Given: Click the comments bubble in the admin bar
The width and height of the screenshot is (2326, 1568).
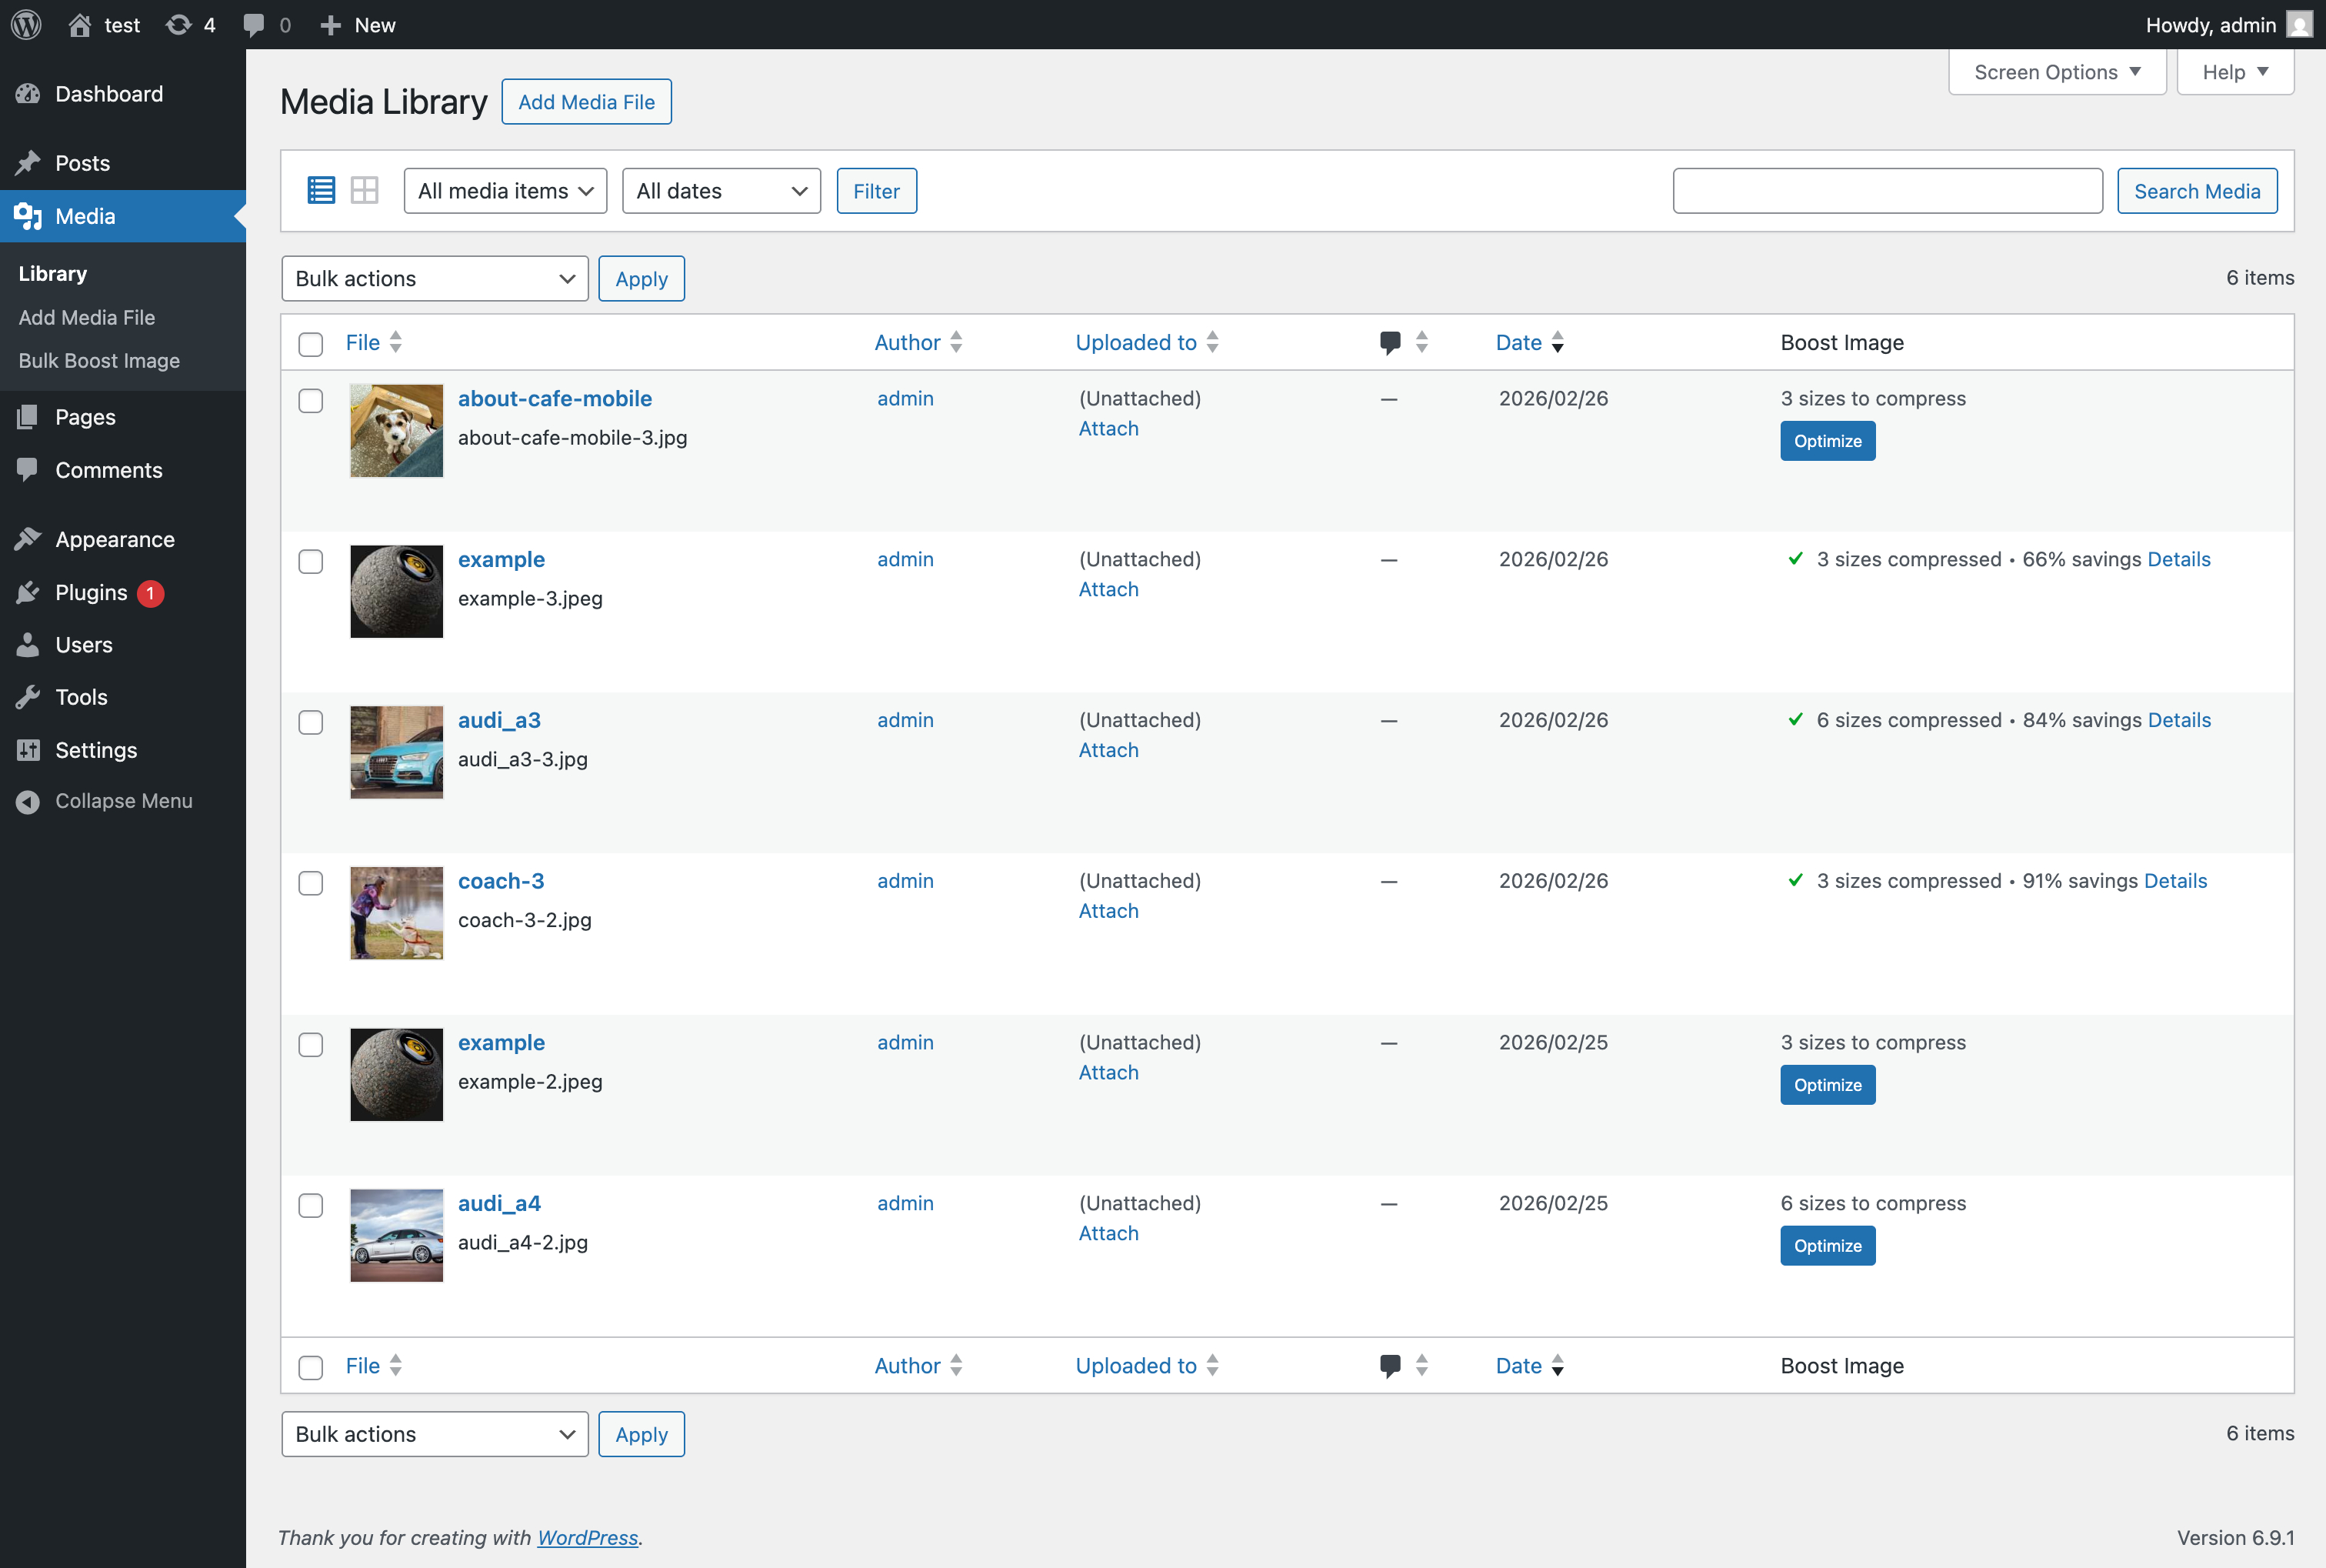Looking at the screenshot, I should (x=256, y=24).
